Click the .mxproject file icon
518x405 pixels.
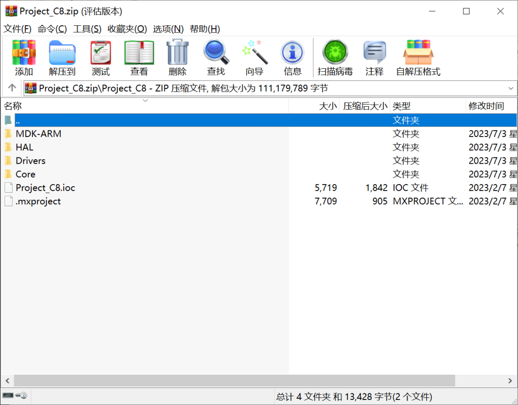click(9, 201)
